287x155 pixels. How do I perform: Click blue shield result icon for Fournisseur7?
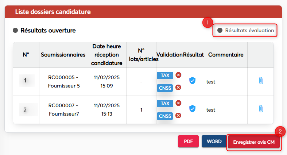pos(193,109)
